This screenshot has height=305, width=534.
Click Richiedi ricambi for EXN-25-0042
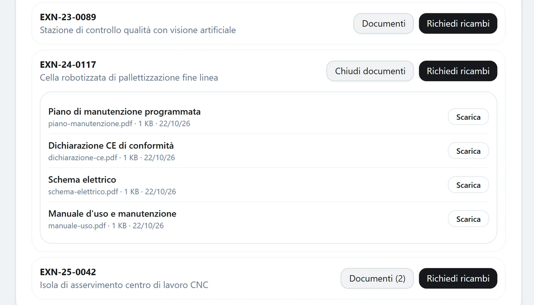click(x=458, y=278)
